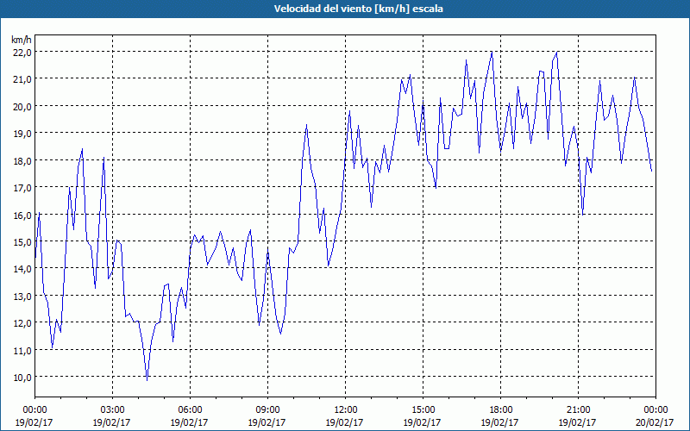Click the '16,0' y-axis value
The image size is (690, 431).
tap(22, 215)
